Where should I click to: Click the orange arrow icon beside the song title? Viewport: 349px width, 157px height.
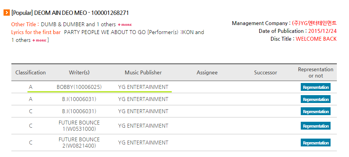(x=7, y=13)
